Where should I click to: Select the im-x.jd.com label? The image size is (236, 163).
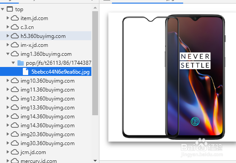pos(34,45)
